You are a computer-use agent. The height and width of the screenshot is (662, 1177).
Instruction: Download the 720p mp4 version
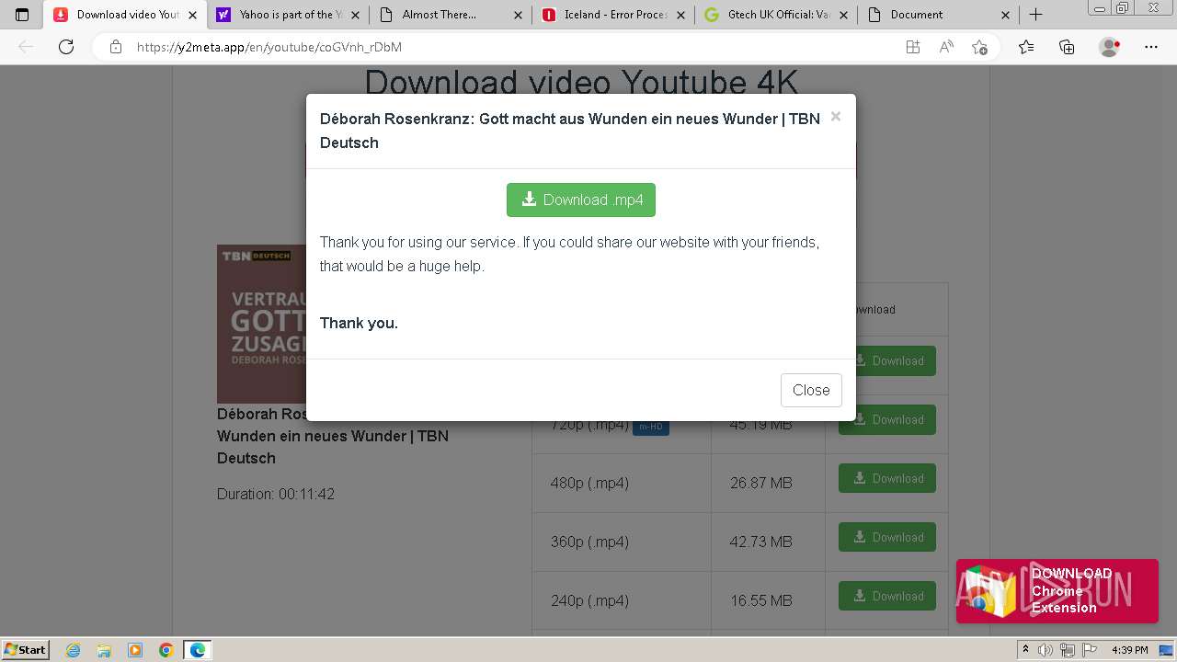click(x=887, y=419)
